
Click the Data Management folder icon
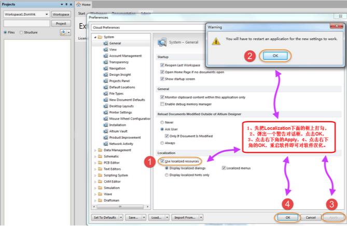100,150
